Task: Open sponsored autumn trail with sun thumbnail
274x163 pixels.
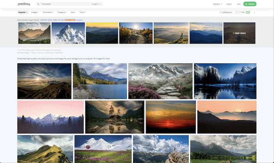Action: [136, 33]
